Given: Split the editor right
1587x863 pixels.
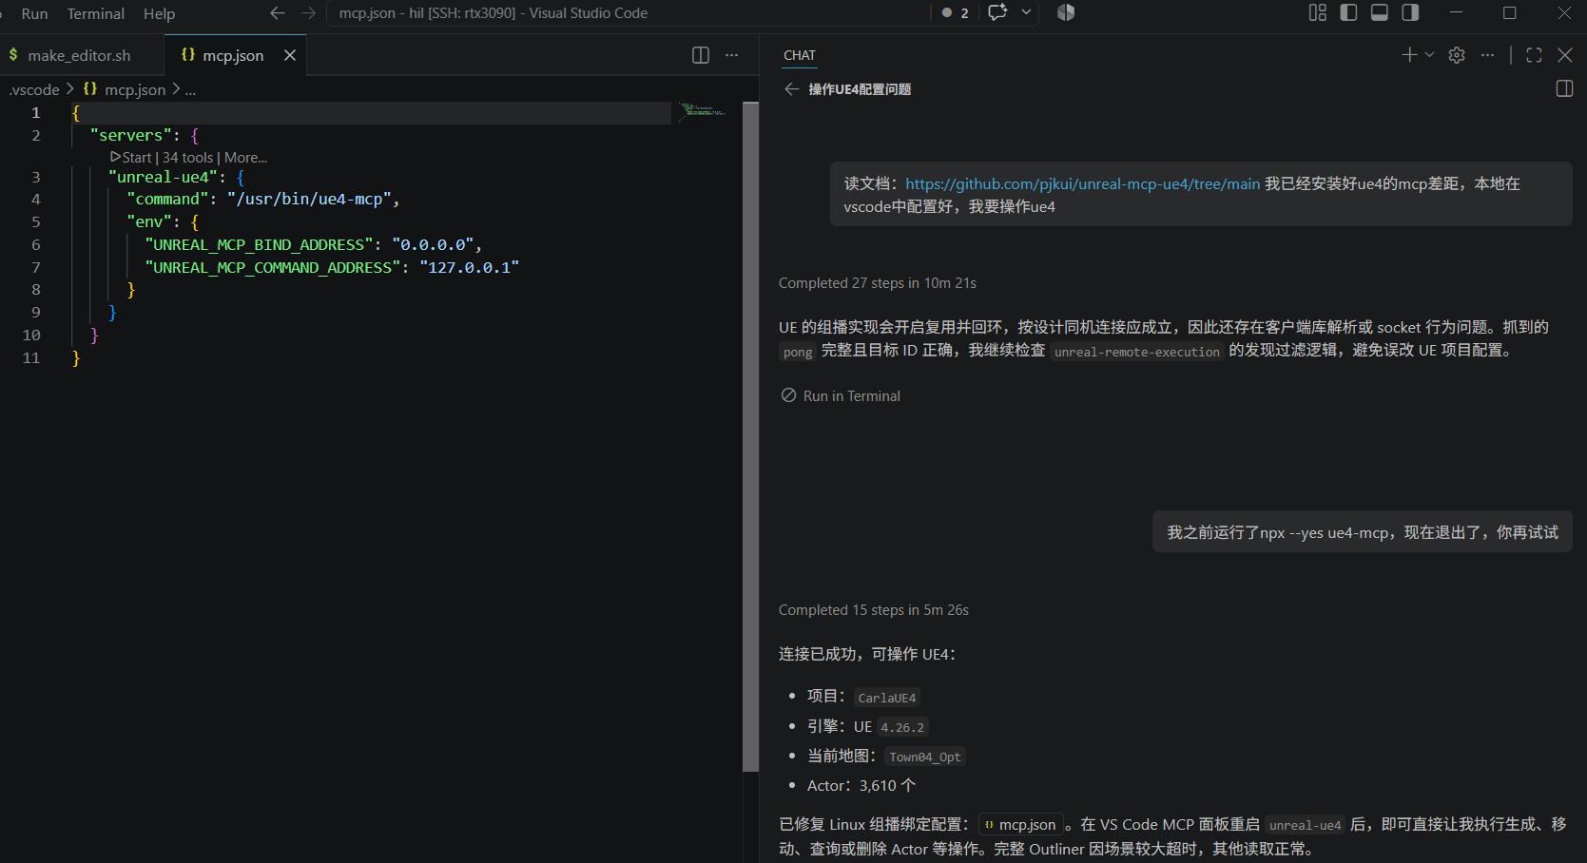Looking at the screenshot, I should pyautogui.click(x=701, y=55).
